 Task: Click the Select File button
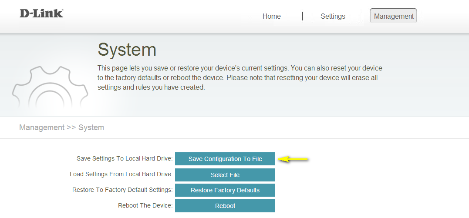225,175
